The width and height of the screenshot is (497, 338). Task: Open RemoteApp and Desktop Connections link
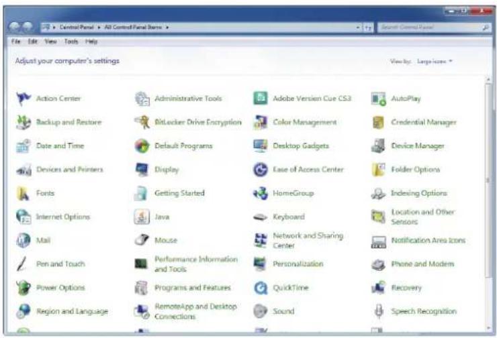point(195,311)
